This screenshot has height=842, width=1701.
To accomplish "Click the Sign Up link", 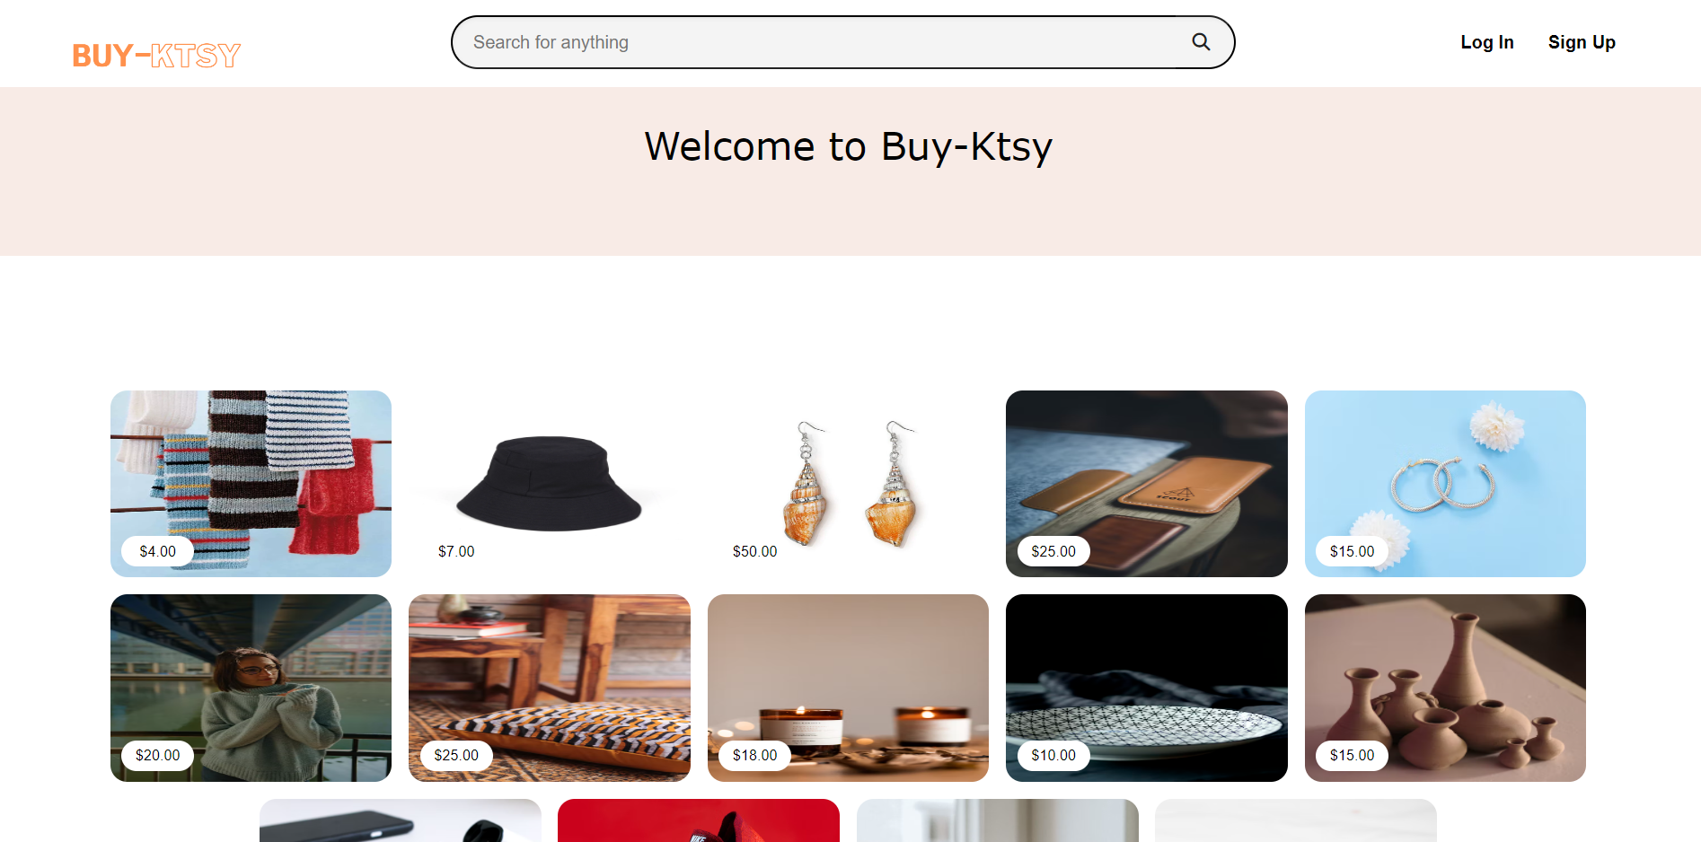I will (1582, 42).
